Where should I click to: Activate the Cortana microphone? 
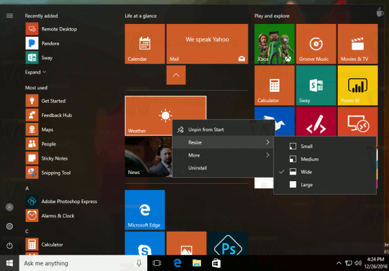pos(139,263)
